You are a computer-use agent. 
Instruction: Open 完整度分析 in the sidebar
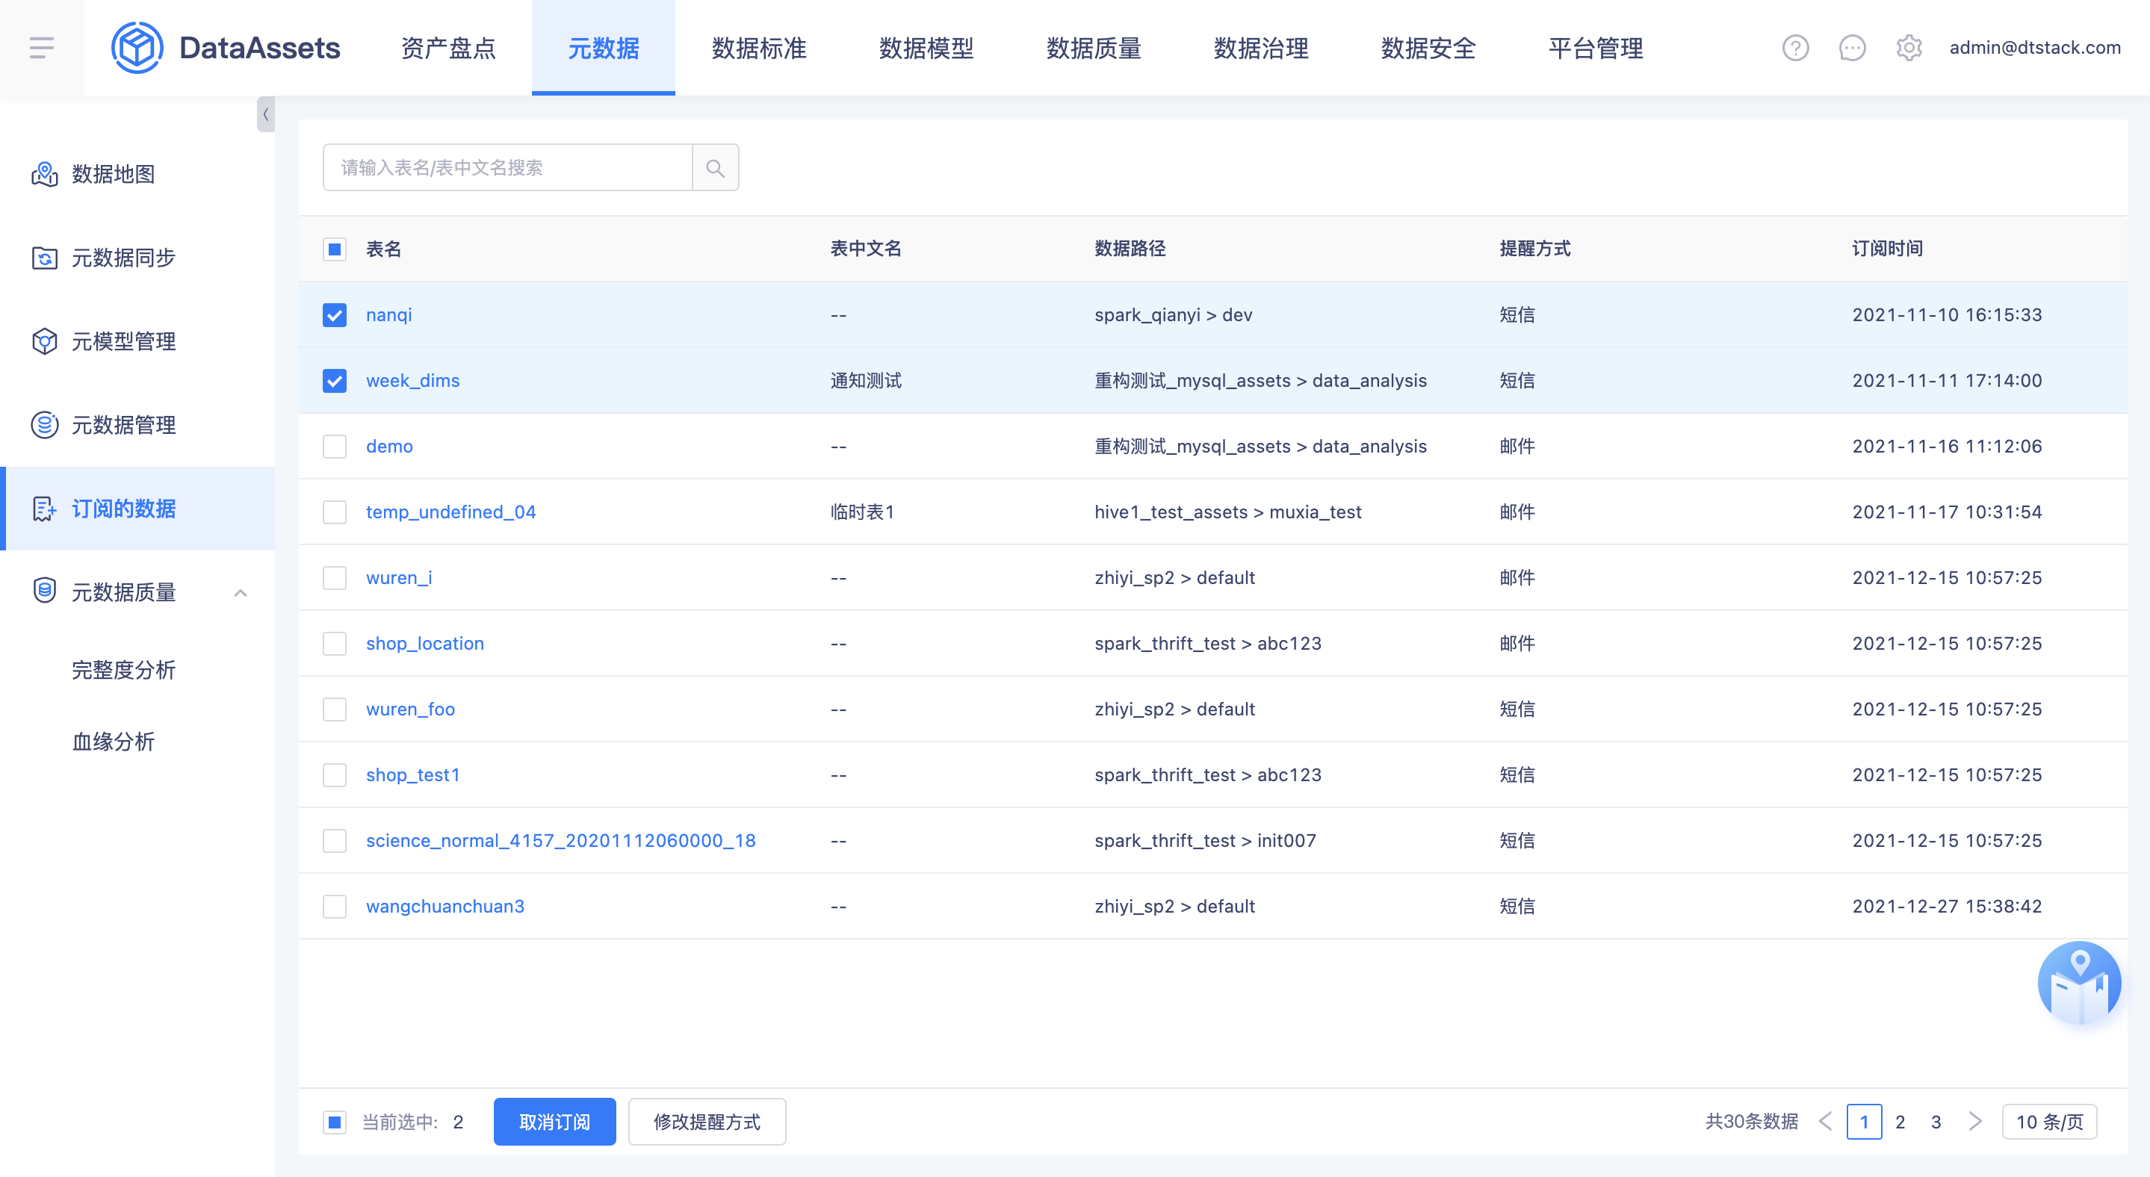[x=123, y=670]
